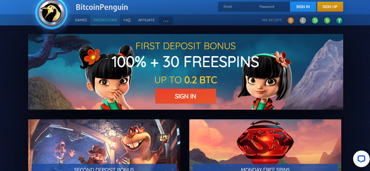Viewport: 370px width, 171px height.
Task: Focus the Password input field
Action: coord(272,6)
